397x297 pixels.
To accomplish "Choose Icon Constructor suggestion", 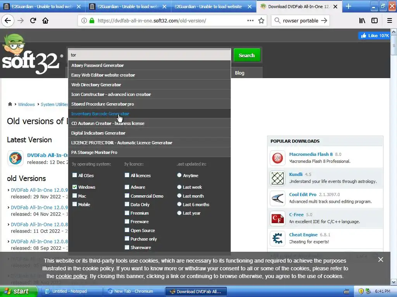I will (x=149, y=94).
